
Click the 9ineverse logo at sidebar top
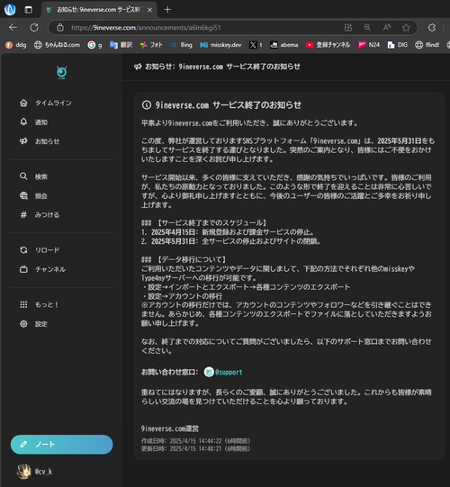61,73
